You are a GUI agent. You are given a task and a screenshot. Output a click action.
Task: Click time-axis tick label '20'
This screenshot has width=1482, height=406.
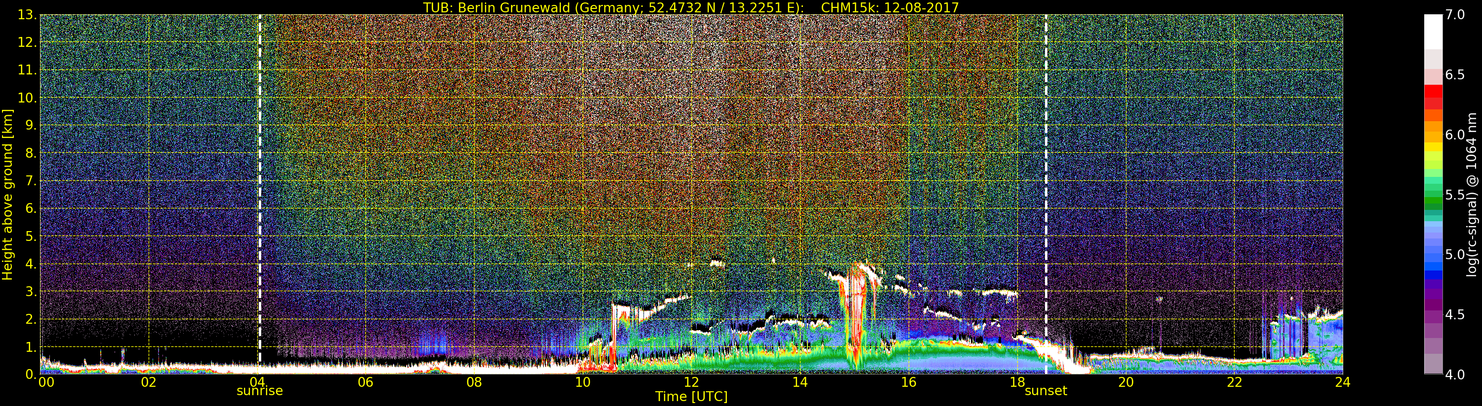1125,382
